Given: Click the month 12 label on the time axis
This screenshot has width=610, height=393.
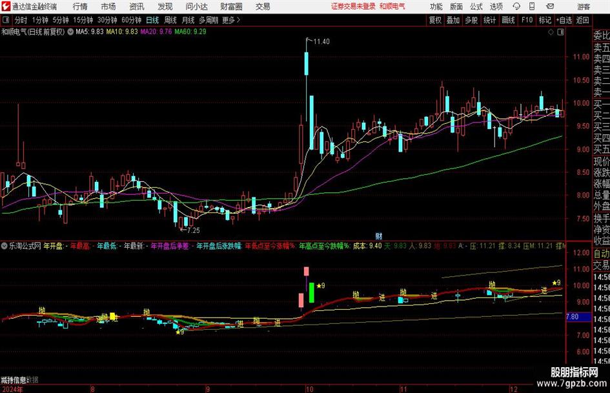Looking at the screenshot, I should pyautogui.click(x=514, y=389).
